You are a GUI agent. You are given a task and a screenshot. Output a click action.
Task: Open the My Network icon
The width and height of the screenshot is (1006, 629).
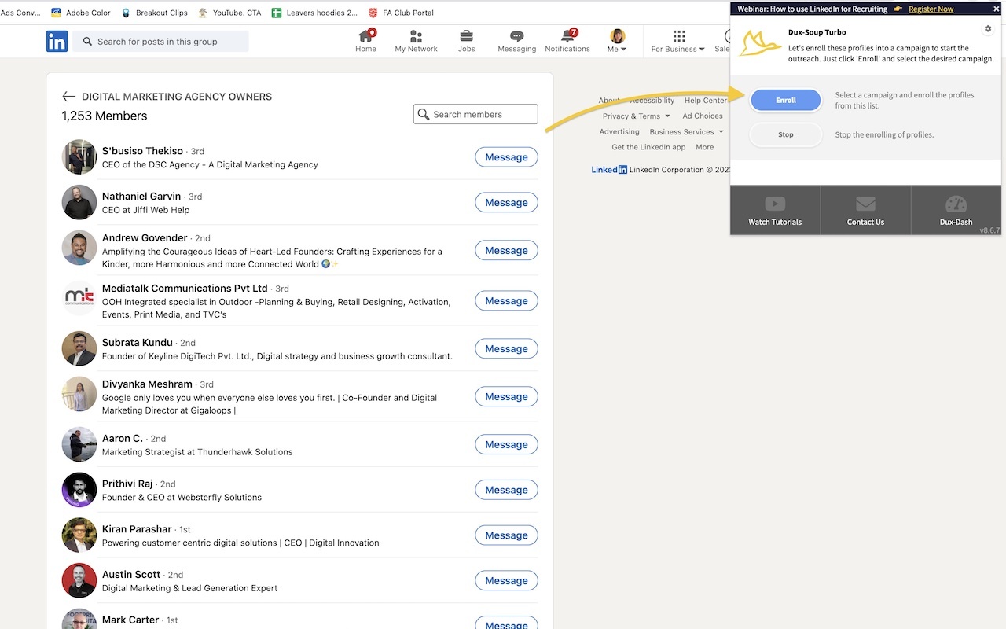coord(416,41)
